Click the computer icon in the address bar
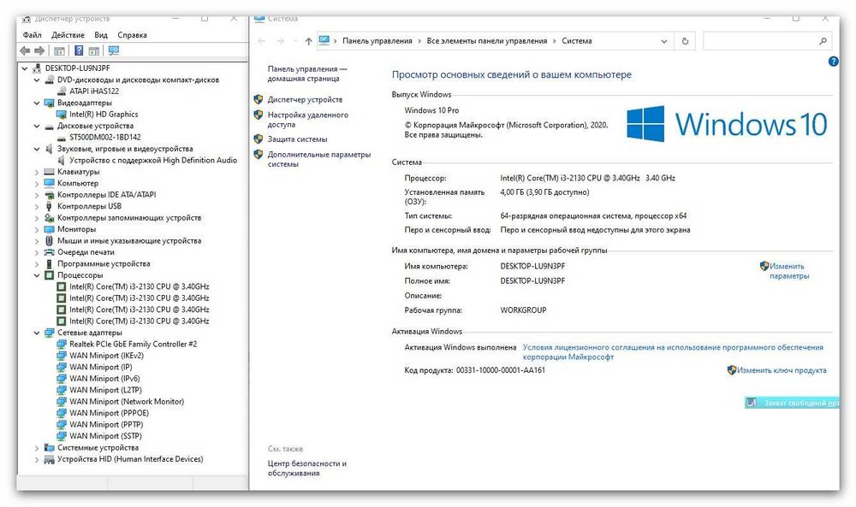 [324, 40]
